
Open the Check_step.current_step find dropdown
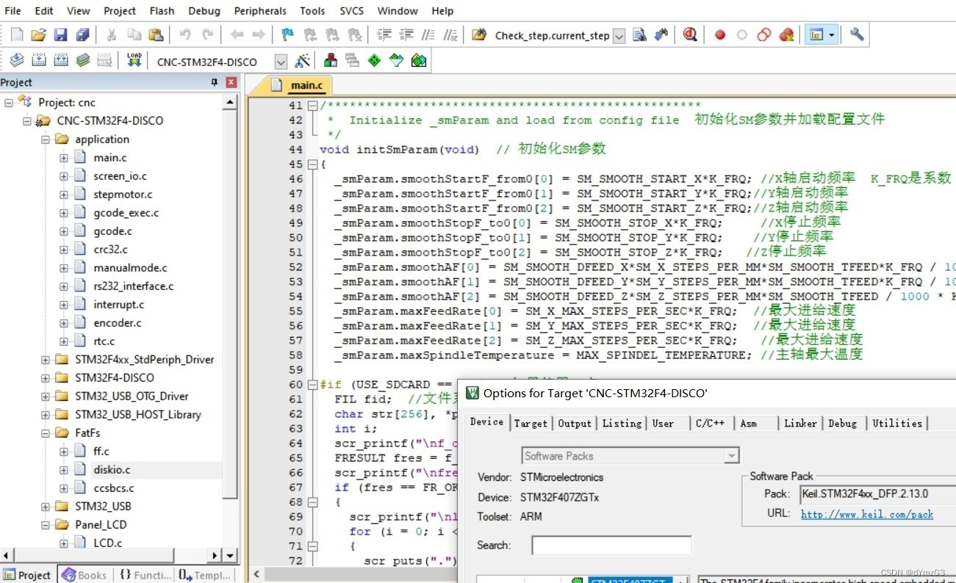[x=619, y=35]
